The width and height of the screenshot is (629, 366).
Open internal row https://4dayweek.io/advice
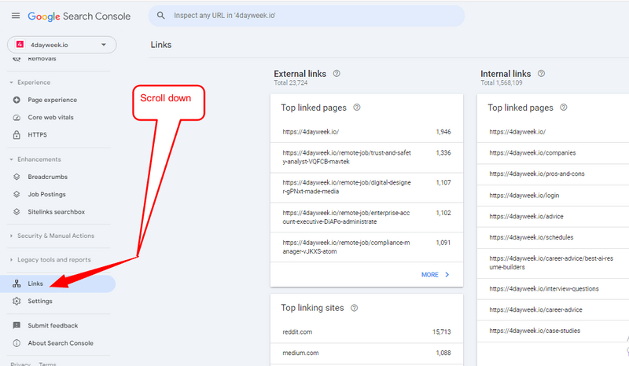tap(554, 217)
